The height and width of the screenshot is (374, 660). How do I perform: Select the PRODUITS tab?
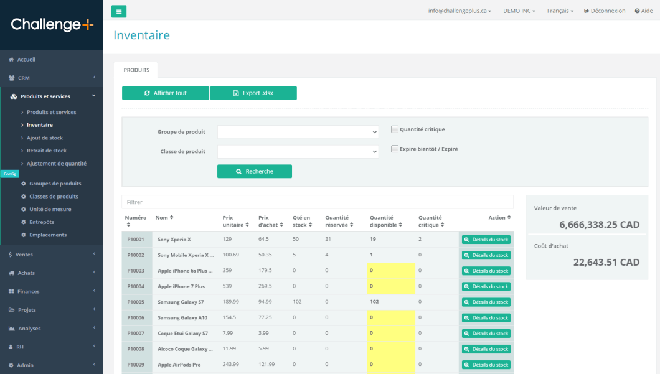[136, 70]
